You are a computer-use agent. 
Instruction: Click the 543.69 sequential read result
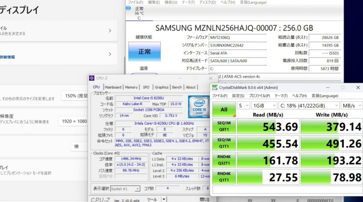pos(268,126)
